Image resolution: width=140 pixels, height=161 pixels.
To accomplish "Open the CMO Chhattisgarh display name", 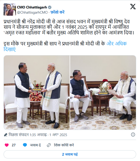I will tap(32, 7).
